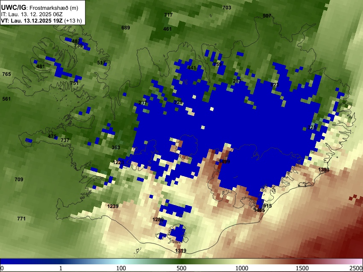Click the map value 709
The width and height of the screenshot is (363, 272).
(x=19, y=179)
